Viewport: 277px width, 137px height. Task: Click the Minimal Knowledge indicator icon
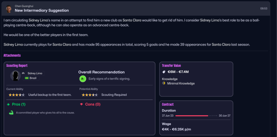pyautogui.click(x=164, y=83)
